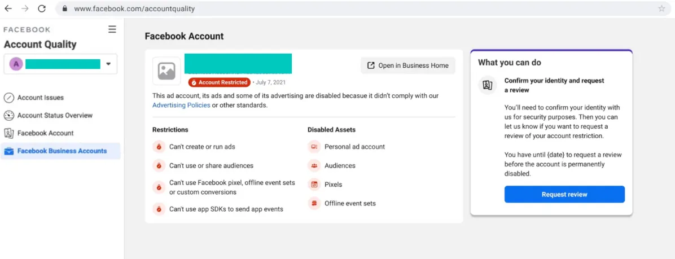Click 'Can't use app SDKs to send app events'
675x259 pixels.
pos(226,209)
